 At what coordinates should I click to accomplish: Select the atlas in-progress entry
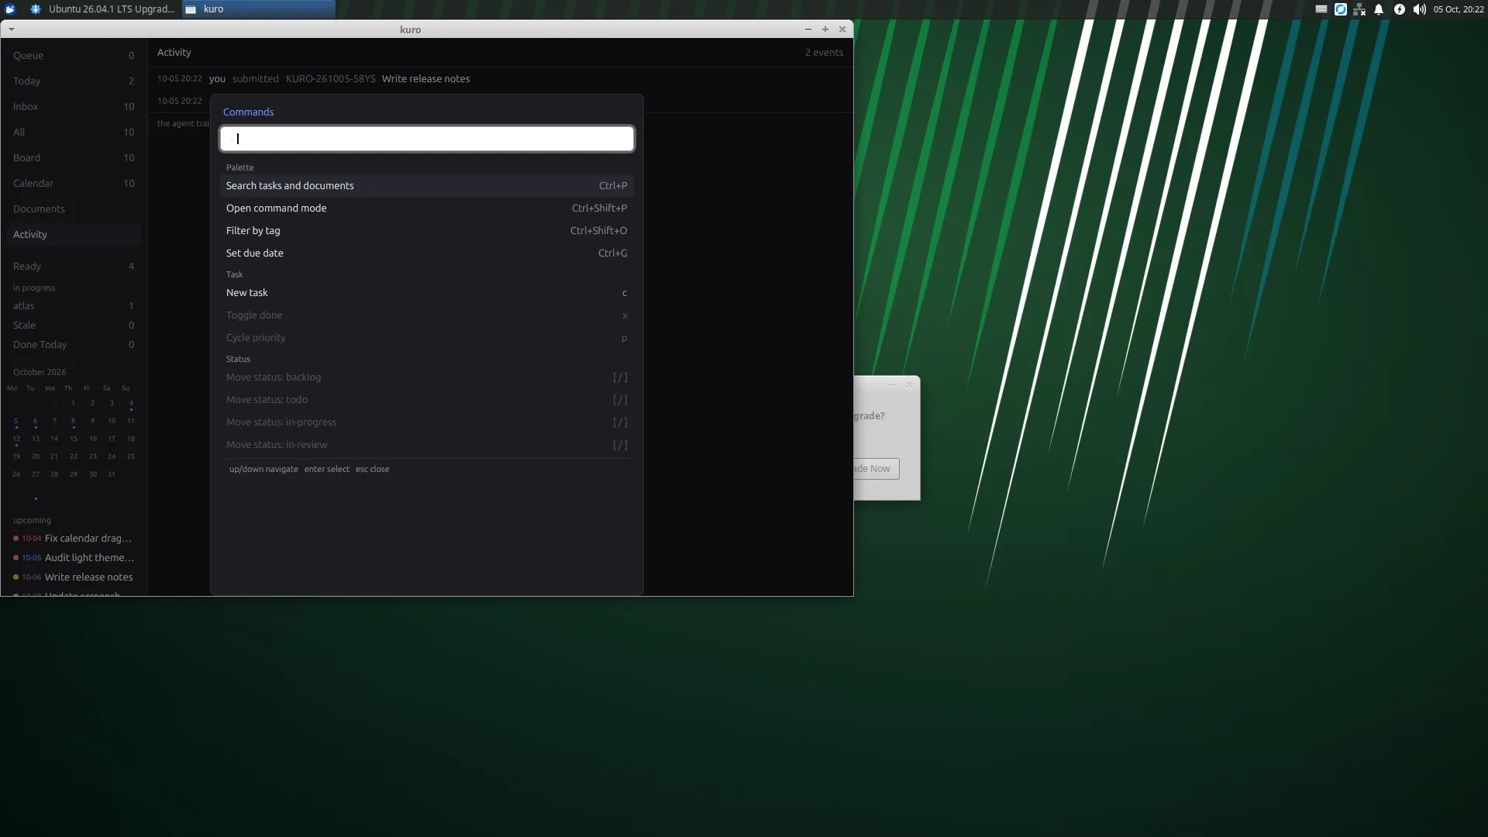click(x=74, y=306)
